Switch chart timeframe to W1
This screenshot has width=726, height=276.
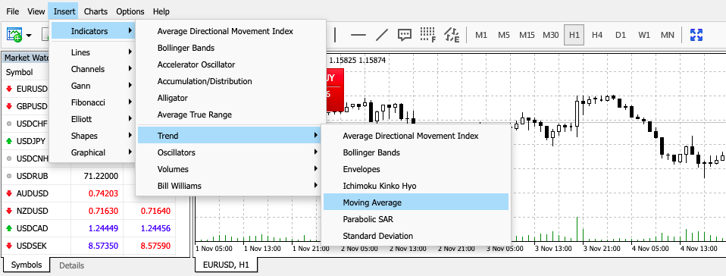coord(644,35)
